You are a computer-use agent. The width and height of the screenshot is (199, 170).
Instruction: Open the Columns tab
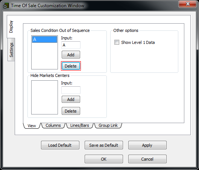(53, 125)
